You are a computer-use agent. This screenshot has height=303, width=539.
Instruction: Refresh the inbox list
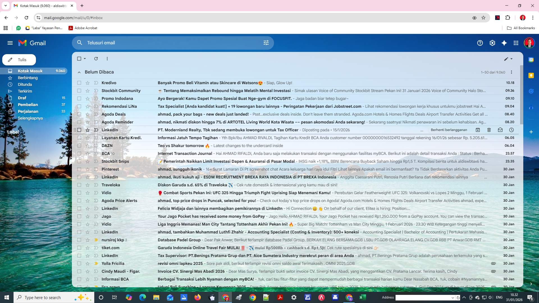click(96, 59)
